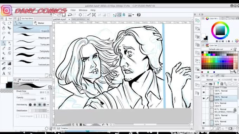Select the black main color swatch in toolbox
This screenshot has height=134, width=239.
9,85
